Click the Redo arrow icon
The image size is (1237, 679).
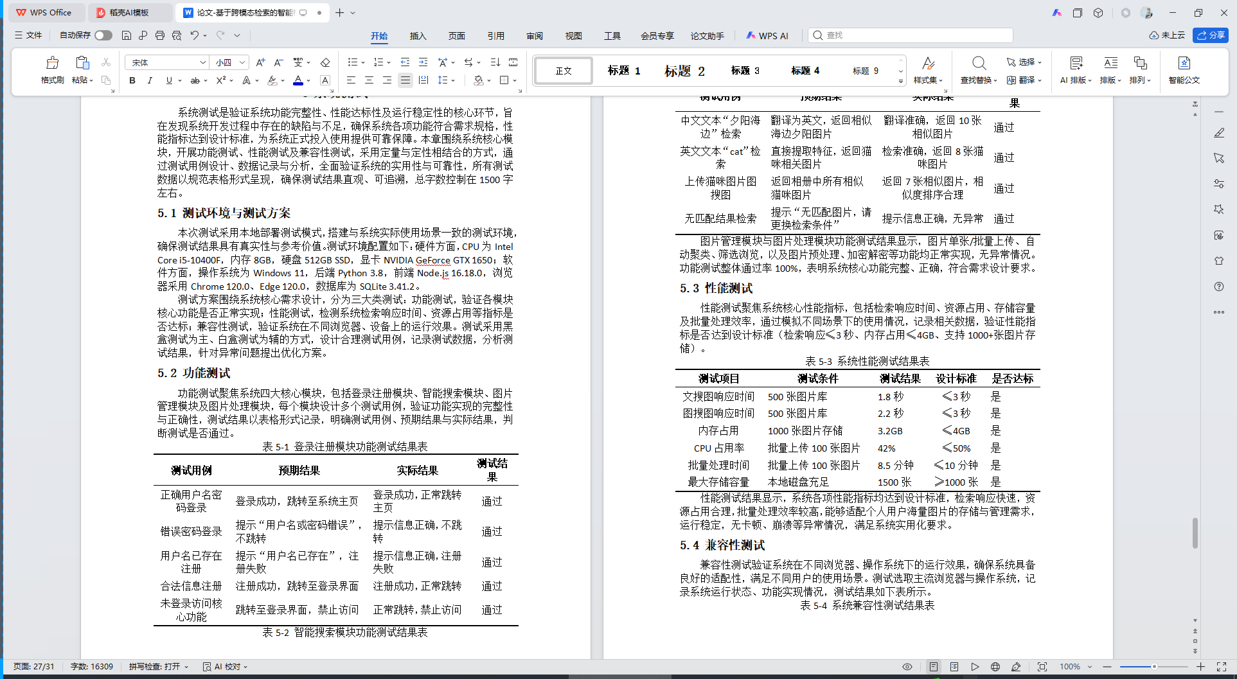click(220, 35)
